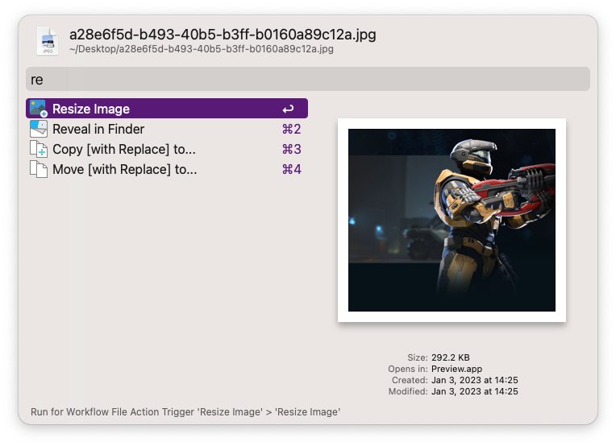Screen dimensions: 616x446
Task: Click the Resize Image action icon
Action: coord(38,109)
